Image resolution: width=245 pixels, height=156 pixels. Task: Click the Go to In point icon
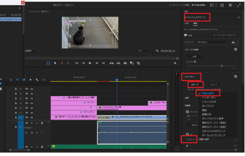[77, 63]
